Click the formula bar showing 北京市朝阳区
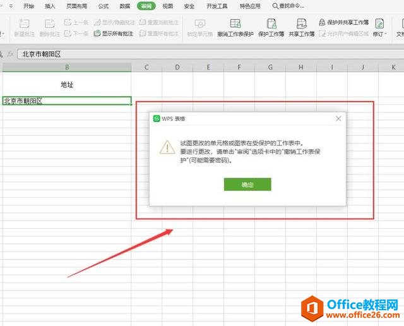404x326 pixels. click(210, 54)
